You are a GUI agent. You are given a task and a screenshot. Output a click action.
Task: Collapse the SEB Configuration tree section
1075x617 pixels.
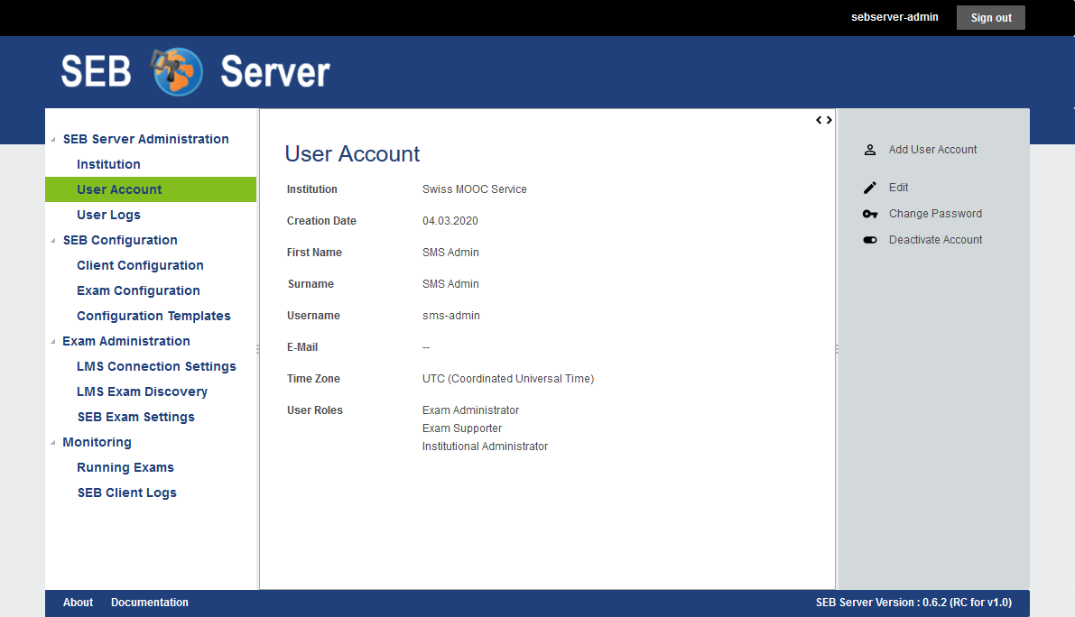(53, 241)
